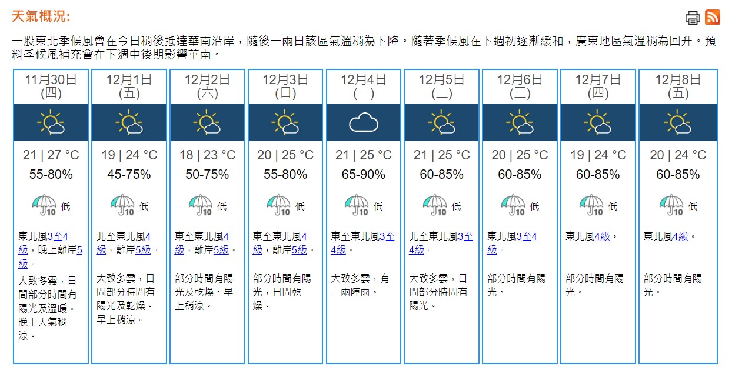This screenshot has height=367, width=732.
Task: Open the RSS feed icon
Action: click(x=713, y=18)
